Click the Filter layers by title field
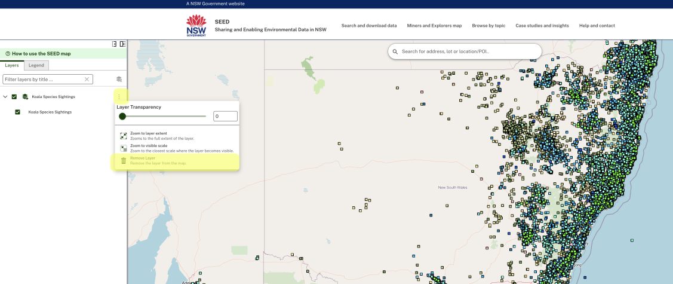The height and width of the screenshot is (284, 673). coord(48,80)
